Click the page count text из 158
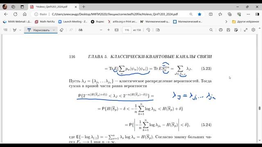 coord(137,30)
